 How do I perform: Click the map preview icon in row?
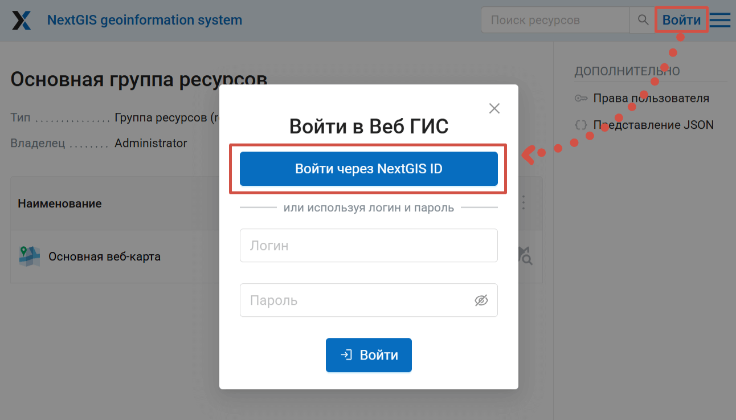click(x=525, y=256)
